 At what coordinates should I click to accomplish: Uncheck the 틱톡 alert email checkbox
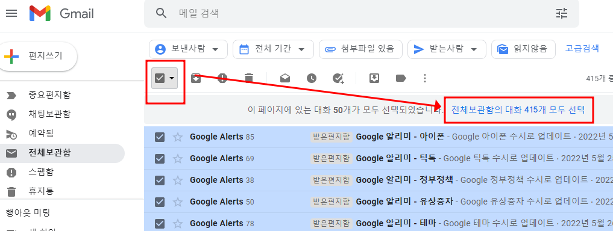pos(160,158)
